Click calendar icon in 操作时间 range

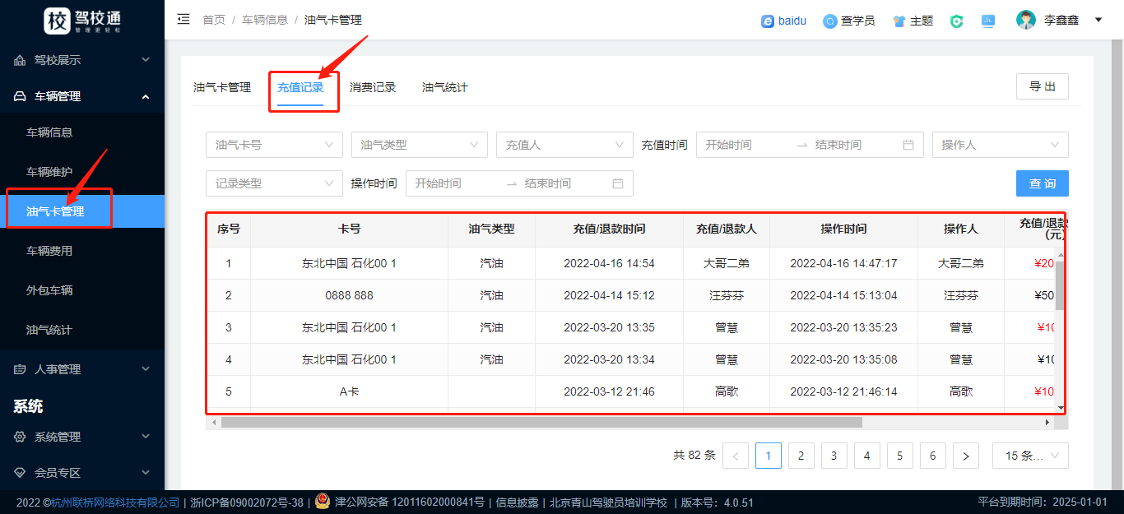618,183
